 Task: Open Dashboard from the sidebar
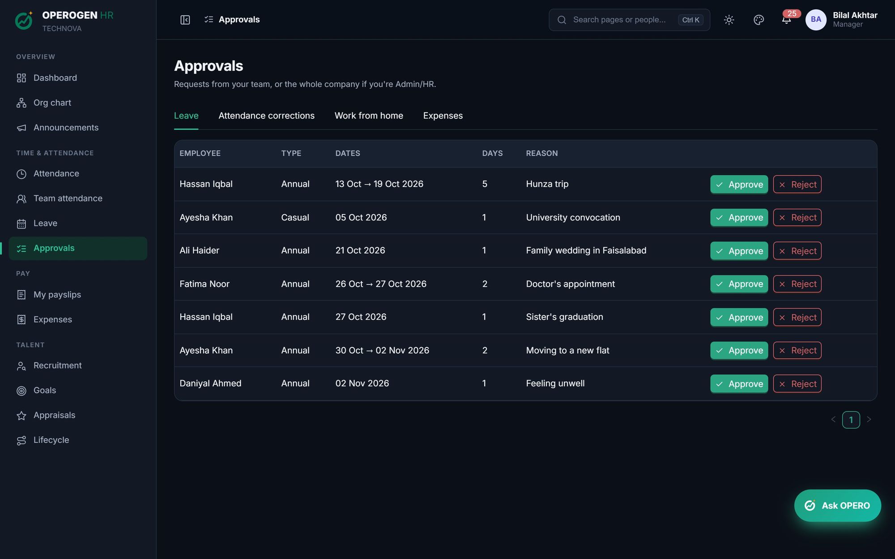78,78
